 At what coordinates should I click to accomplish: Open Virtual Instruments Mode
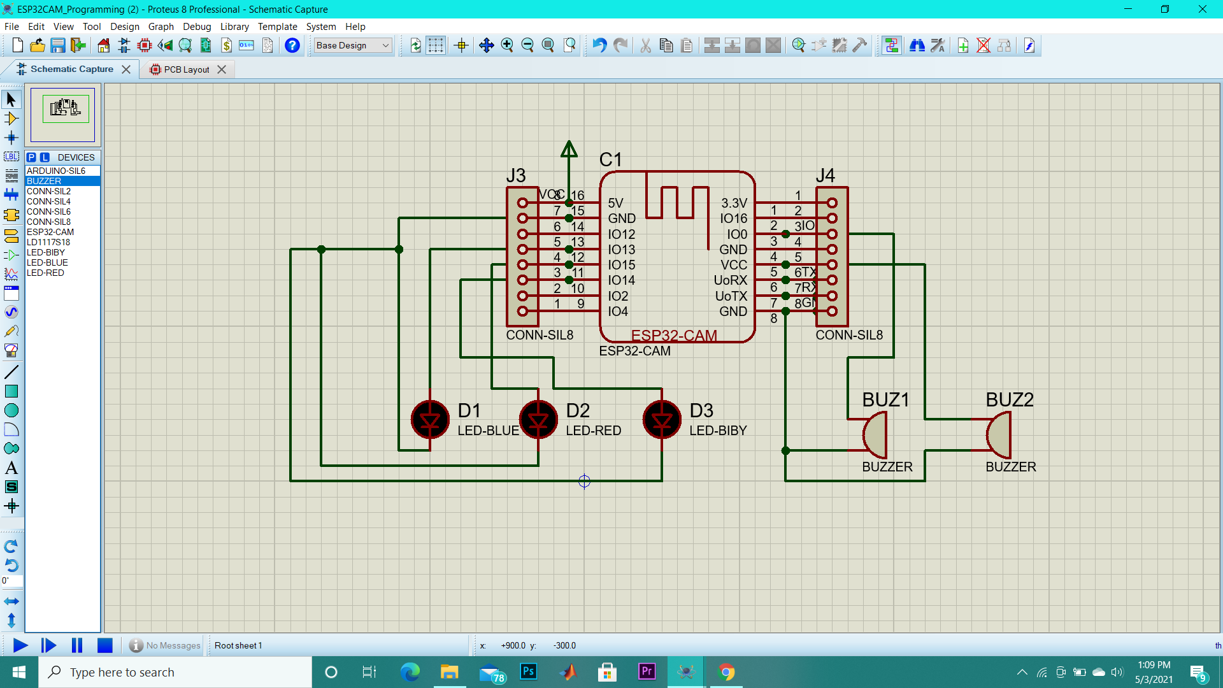pos(11,350)
